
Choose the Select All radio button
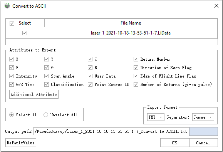tap(12, 115)
